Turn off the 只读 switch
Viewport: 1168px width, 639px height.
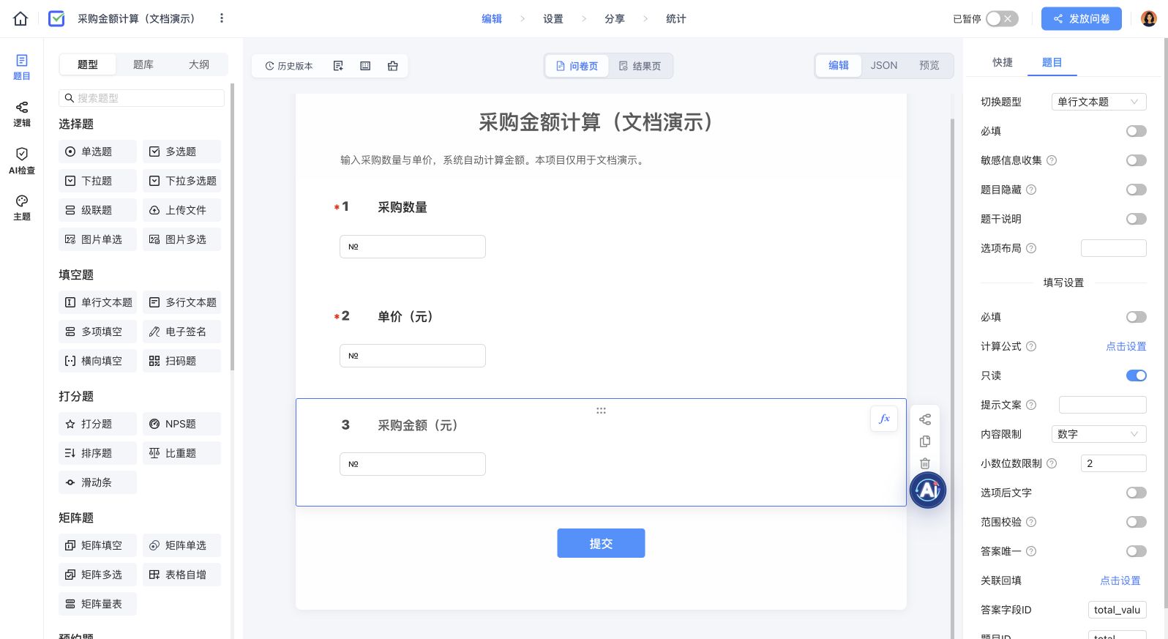click(x=1137, y=375)
